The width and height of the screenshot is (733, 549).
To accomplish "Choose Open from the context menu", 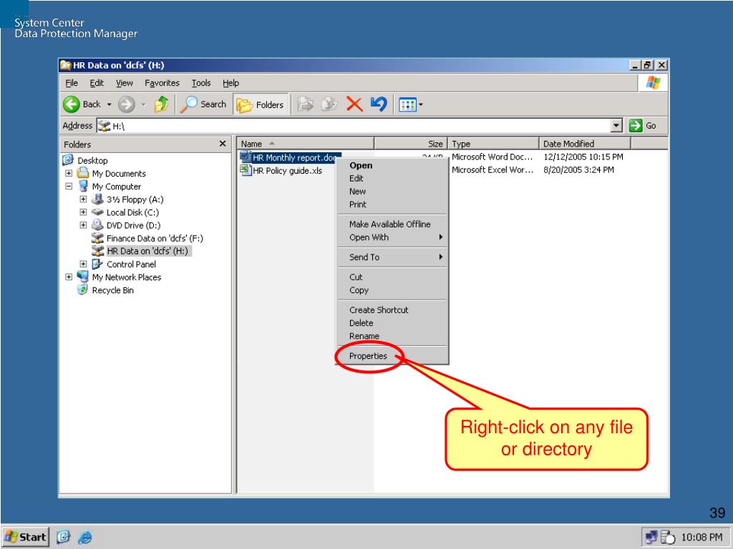I will (361, 165).
